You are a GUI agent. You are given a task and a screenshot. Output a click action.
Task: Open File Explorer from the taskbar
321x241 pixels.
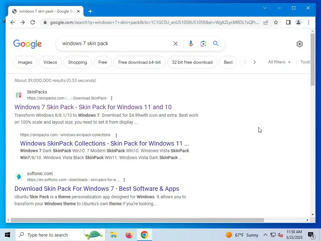click(x=113, y=235)
